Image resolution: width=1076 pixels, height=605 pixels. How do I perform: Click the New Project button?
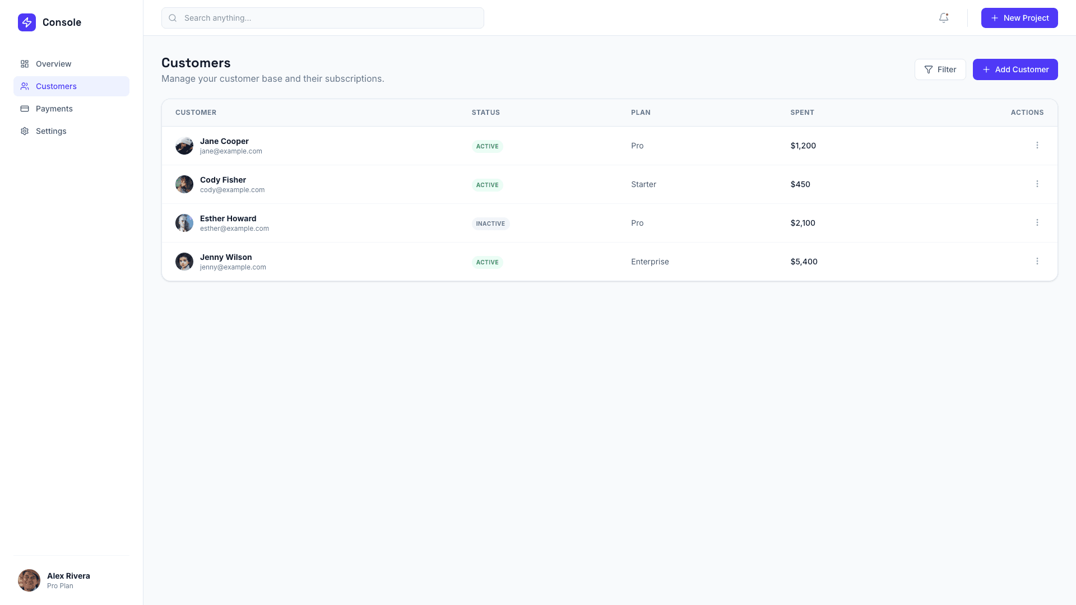click(x=1019, y=18)
